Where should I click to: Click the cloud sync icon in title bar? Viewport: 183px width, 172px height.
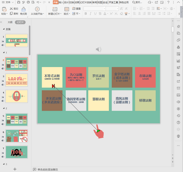tap(150, 2)
